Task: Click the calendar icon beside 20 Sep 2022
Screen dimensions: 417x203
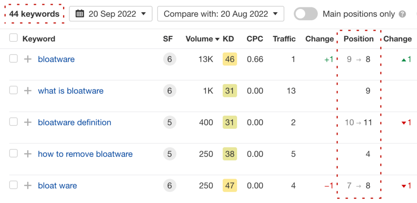Action: [x=80, y=14]
